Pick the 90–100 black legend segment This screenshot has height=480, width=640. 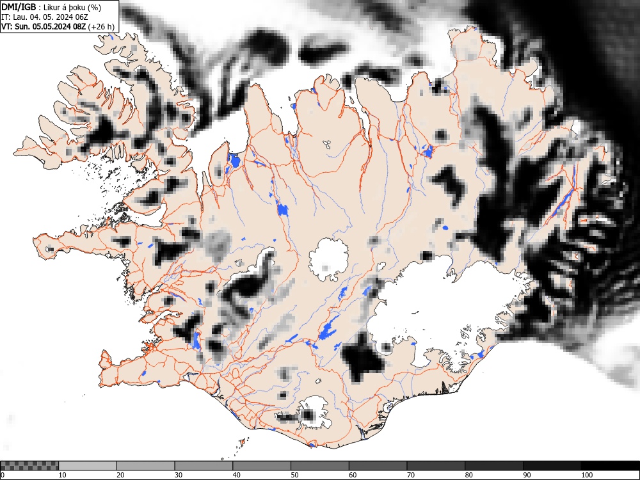(x=552, y=466)
